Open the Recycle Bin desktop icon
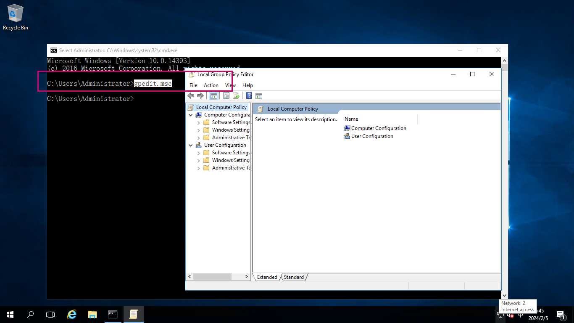574x323 pixels. (x=16, y=17)
